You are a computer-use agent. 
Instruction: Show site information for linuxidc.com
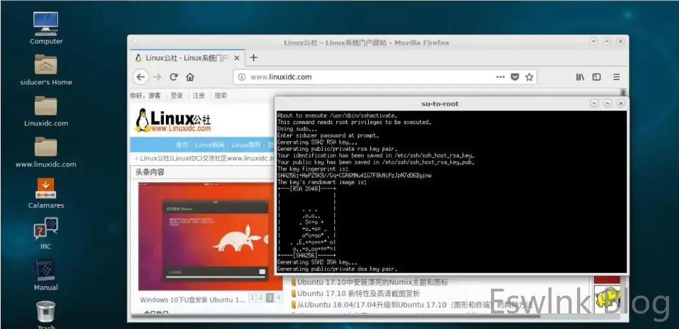click(x=241, y=77)
